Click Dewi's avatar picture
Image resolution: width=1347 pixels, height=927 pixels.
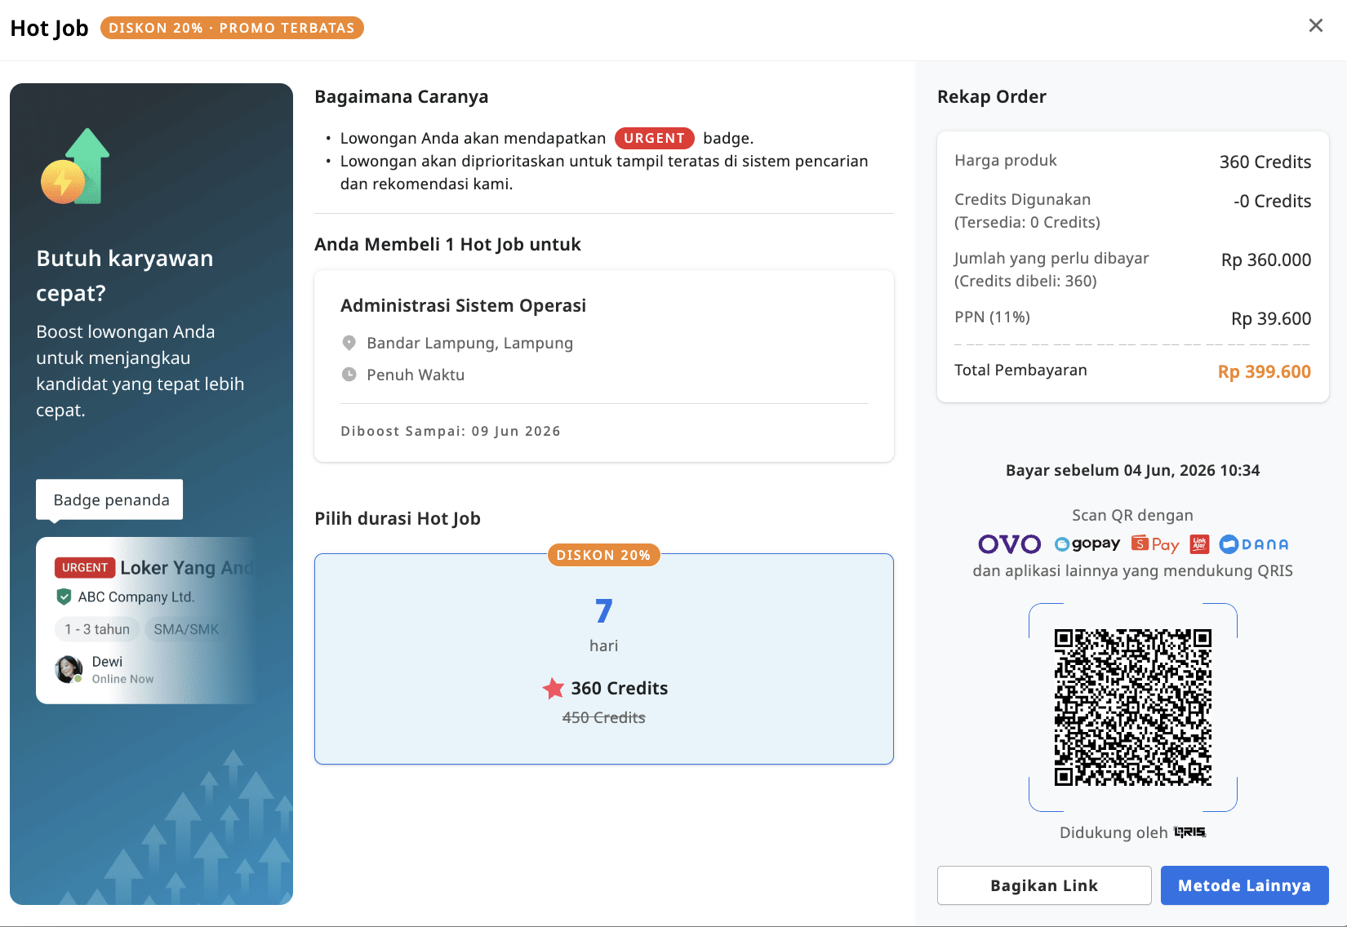click(69, 669)
